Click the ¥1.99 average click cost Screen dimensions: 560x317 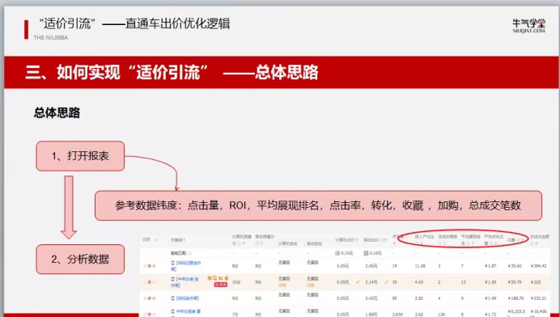(x=490, y=298)
